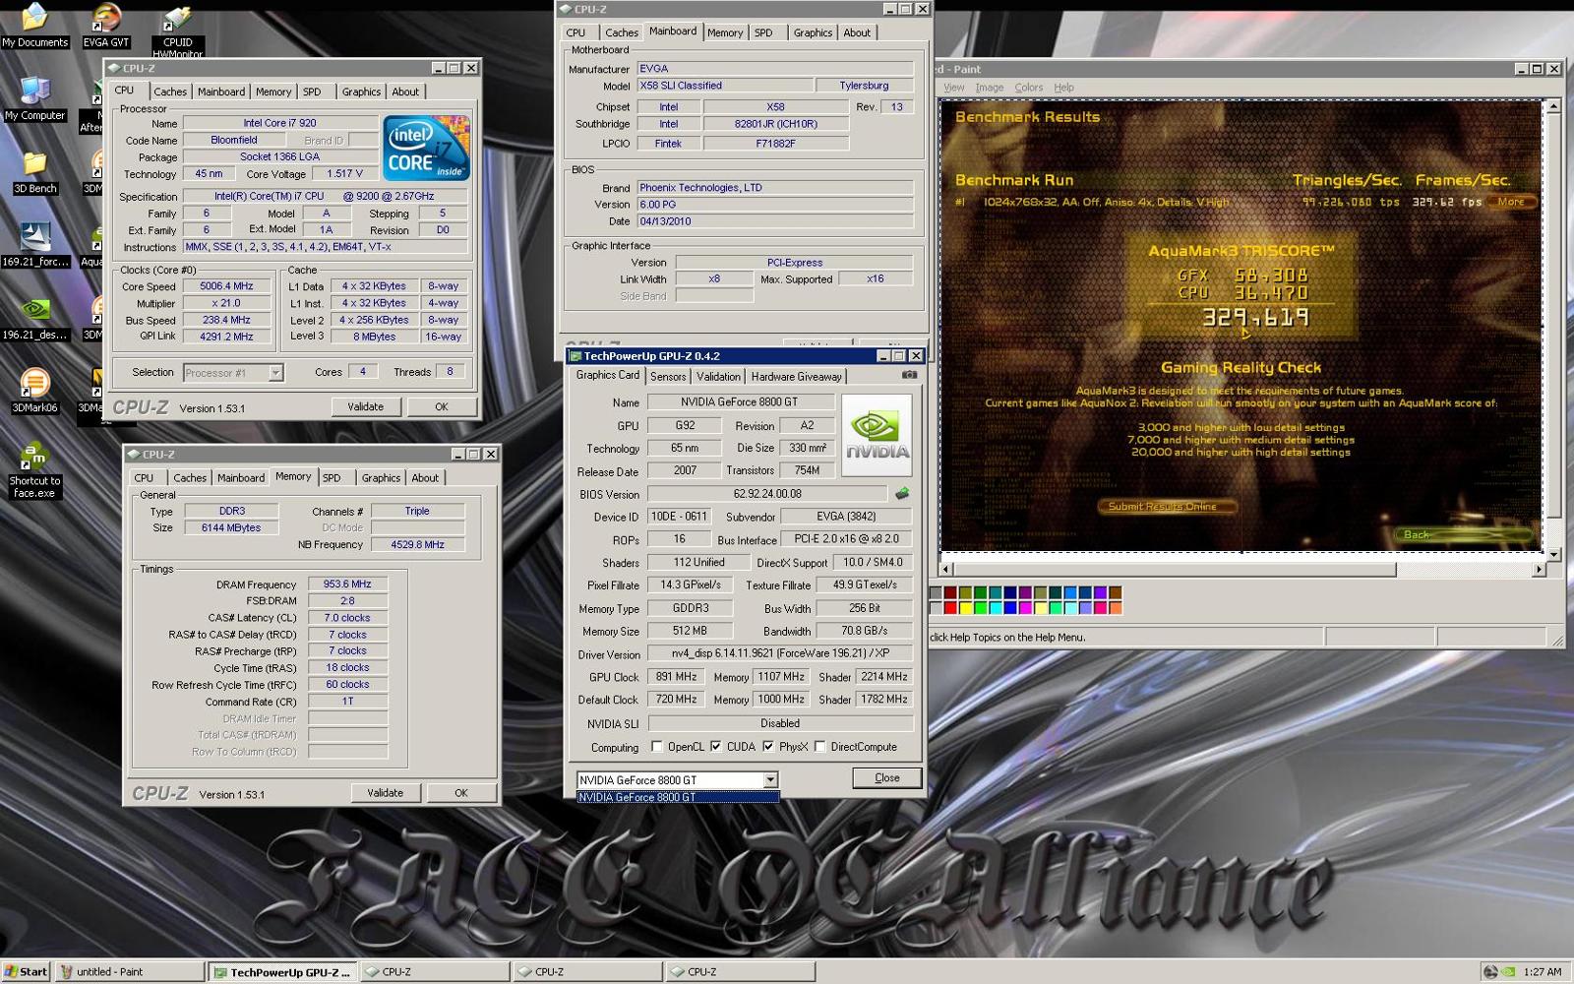1574x984 pixels.
Task: Click the Start button
Action: point(26,971)
